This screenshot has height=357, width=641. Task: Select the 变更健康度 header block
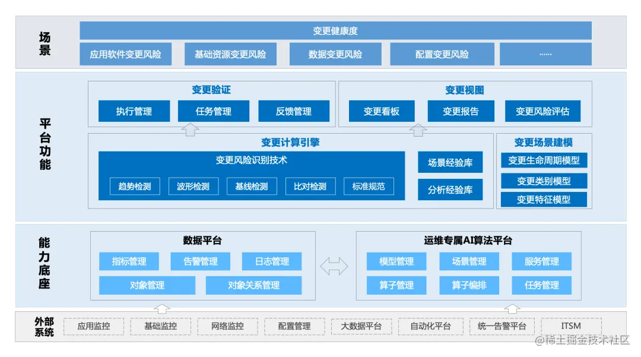[335, 30]
